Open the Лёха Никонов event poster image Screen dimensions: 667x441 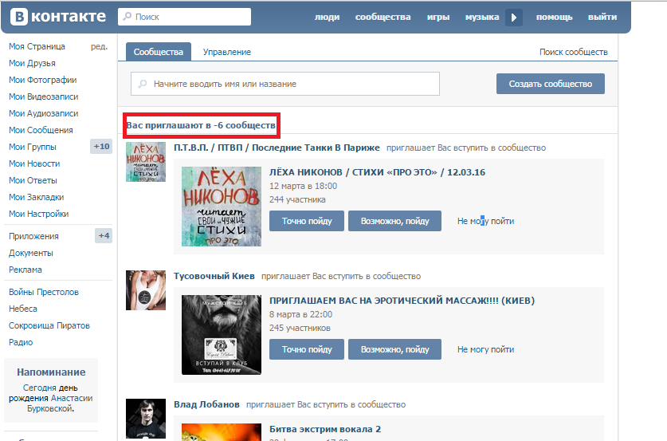[x=222, y=206]
